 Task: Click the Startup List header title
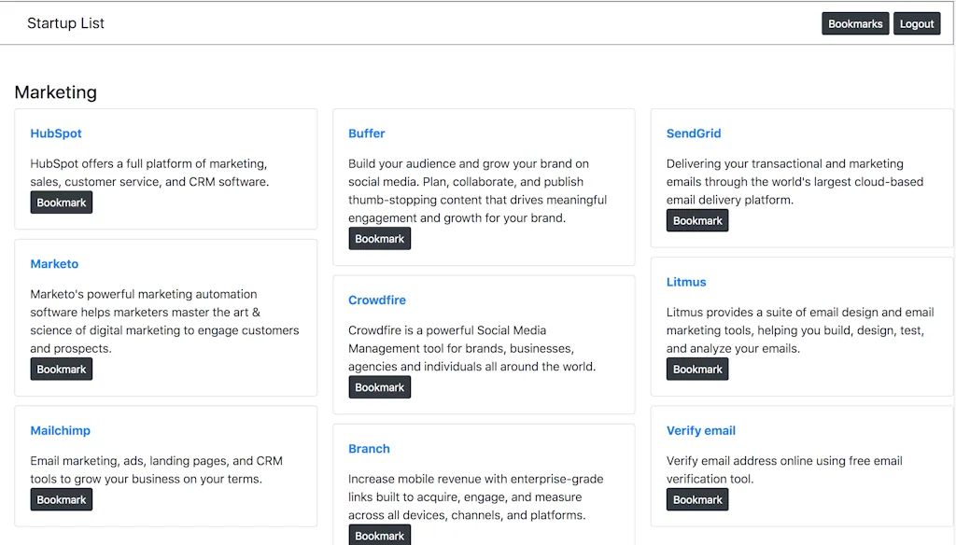[x=65, y=22]
